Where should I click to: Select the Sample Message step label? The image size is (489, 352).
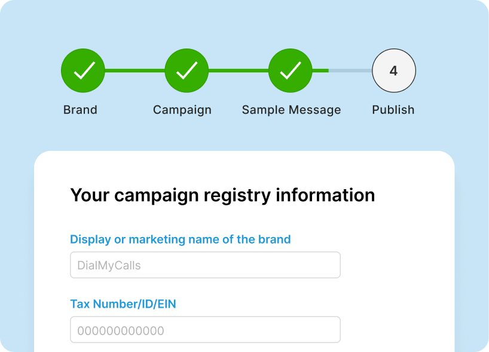click(x=291, y=110)
